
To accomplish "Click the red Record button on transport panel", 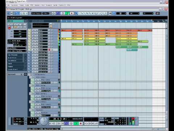I will pos(81,123).
